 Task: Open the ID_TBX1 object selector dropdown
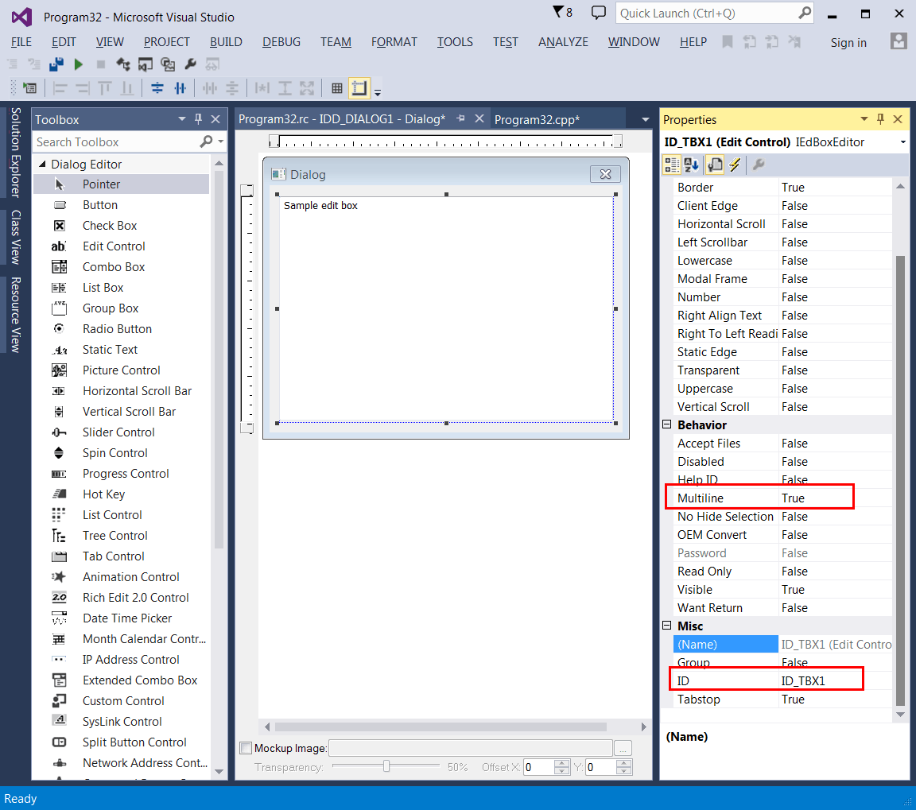[x=902, y=142]
